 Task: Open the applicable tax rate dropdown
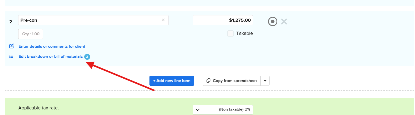click(223, 109)
